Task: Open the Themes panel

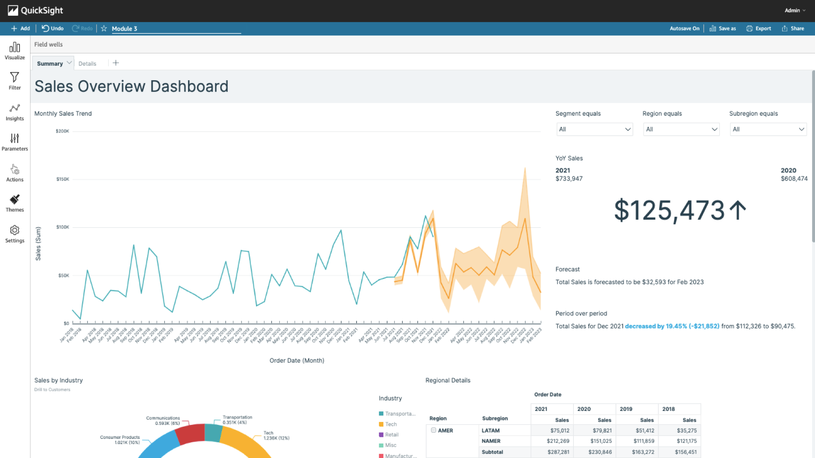Action: 15,204
